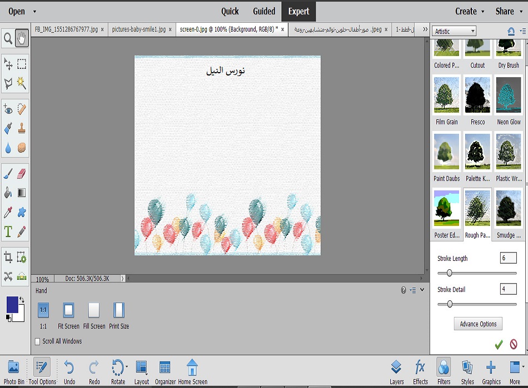This screenshot has width=528, height=388.
Task: Click Fit Screen button
Action: [68, 315]
